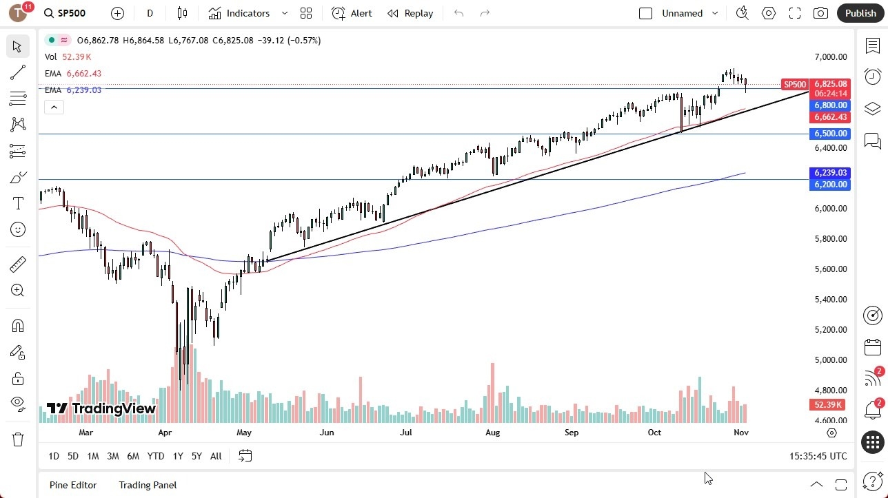The width and height of the screenshot is (888, 498).
Task: Toggle magnet mode in the left toolbar
Action: point(17,325)
